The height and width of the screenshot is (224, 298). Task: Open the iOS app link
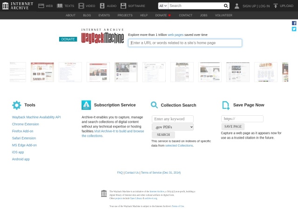click(x=18, y=152)
